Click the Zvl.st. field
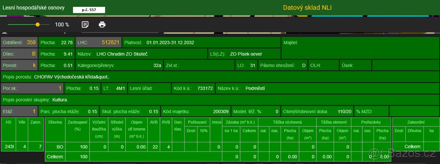440x164 pixels. (x=198, y=66)
